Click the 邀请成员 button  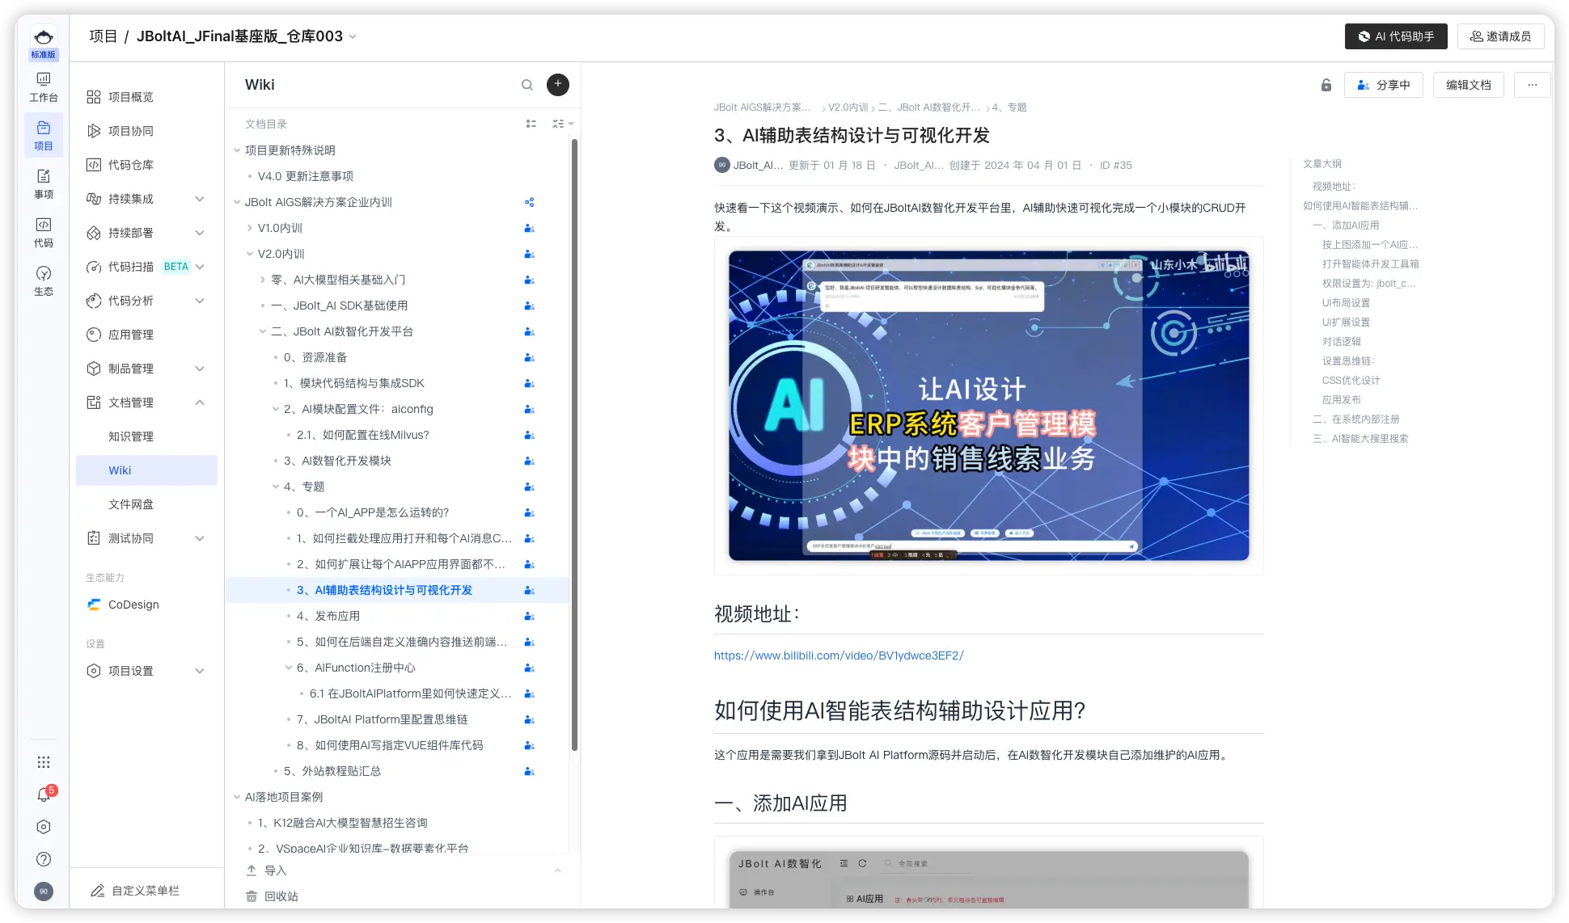coord(1501,36)
